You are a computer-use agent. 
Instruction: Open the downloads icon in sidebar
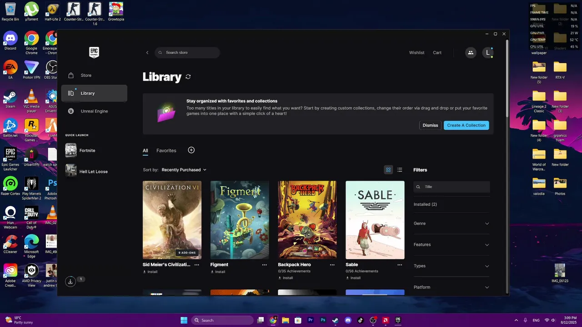(70, 282)
